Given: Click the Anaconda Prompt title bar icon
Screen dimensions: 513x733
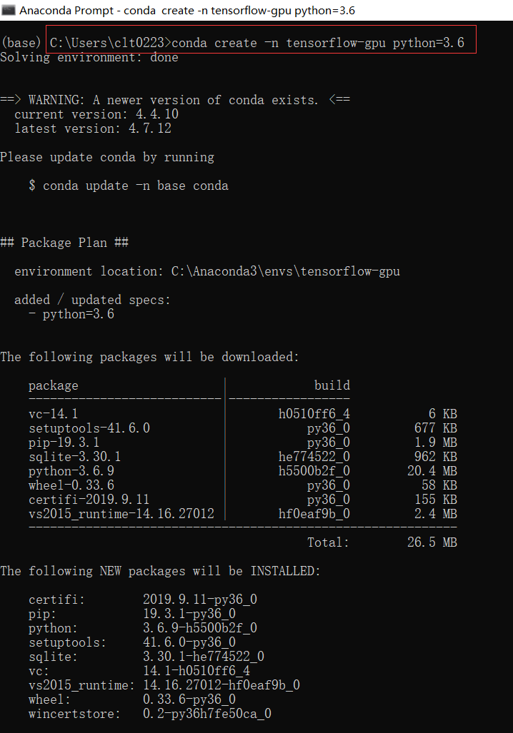Looking at the screenshot, I should (x=9, y=11).
